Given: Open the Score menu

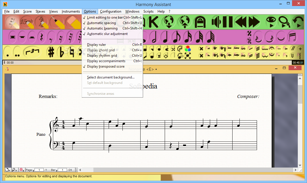Looking at the screenshot, I should (27, 11).
